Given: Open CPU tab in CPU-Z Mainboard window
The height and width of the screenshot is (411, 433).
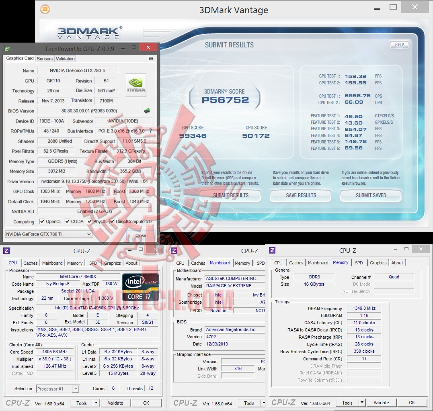Looking at the screenshot, I should (181, 263).
